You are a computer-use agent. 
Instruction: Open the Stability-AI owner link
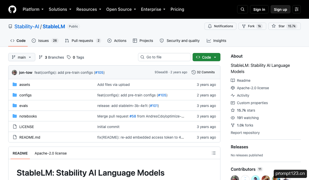pyautogui.click(x=27, y=26)
